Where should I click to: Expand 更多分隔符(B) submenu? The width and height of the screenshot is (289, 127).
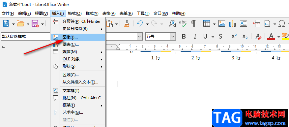click(78, 29)
